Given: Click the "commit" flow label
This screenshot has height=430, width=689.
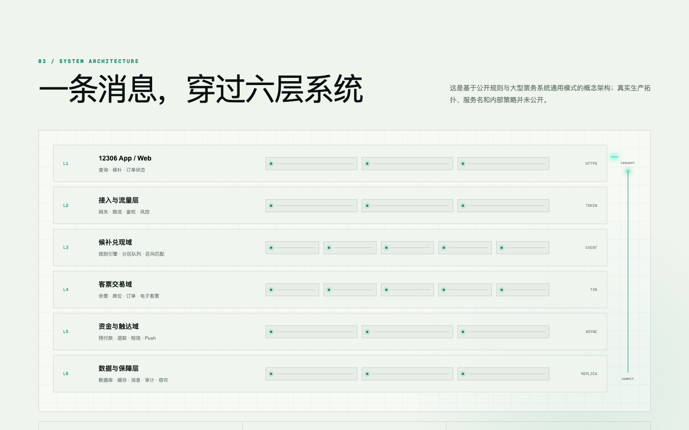Looking at the screenshot, I should click(x=628, y=379).
